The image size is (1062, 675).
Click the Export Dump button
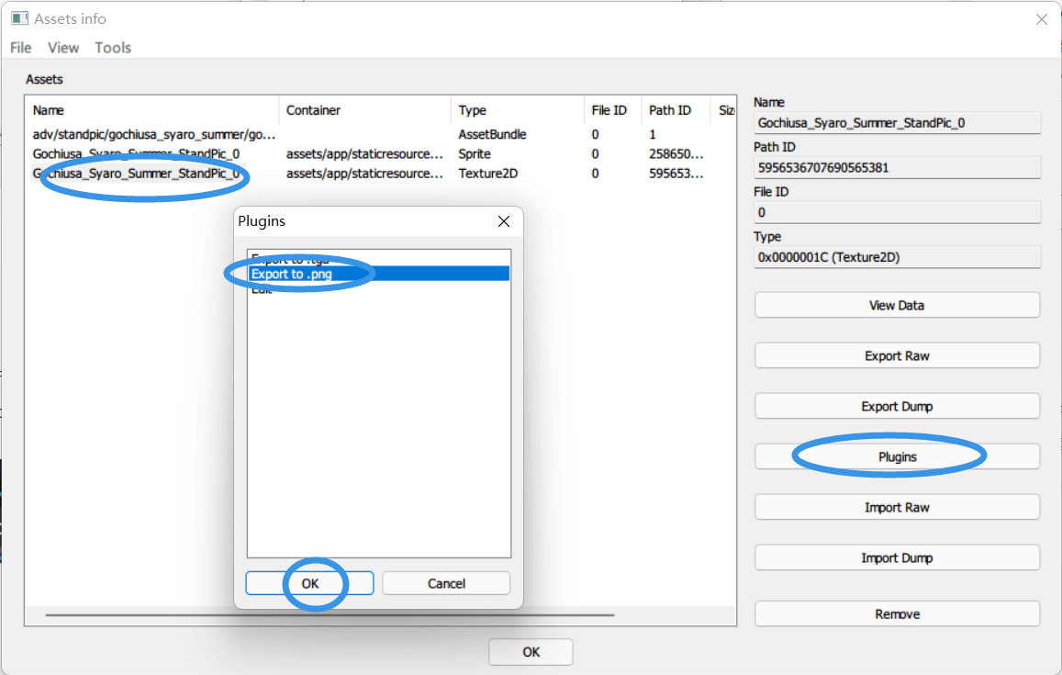tap(897, 406)
